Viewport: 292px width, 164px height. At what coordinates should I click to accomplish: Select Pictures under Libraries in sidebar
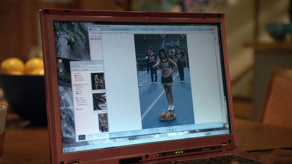tap(79, 91)
